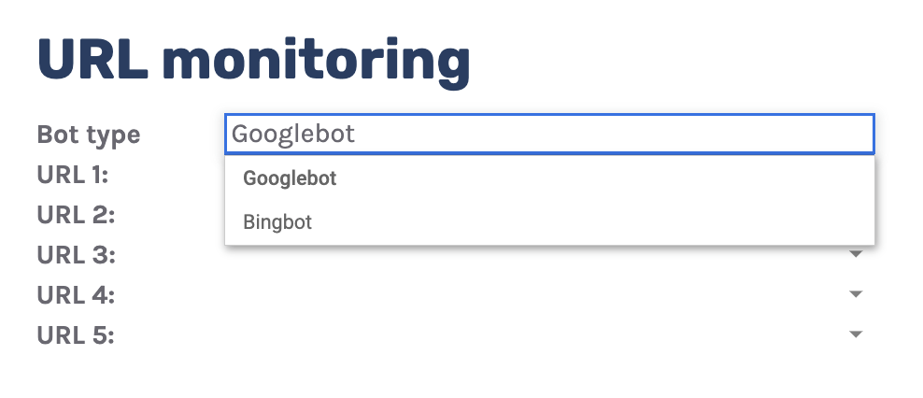
Task: Click the Bot type label
Action: coord(89,135)
